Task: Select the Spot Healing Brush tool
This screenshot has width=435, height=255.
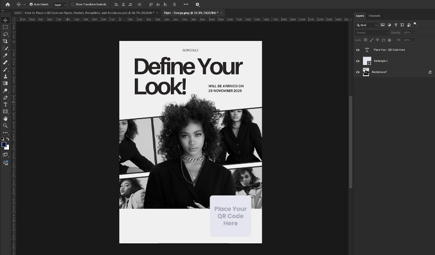Action: [x=5, y=63]
